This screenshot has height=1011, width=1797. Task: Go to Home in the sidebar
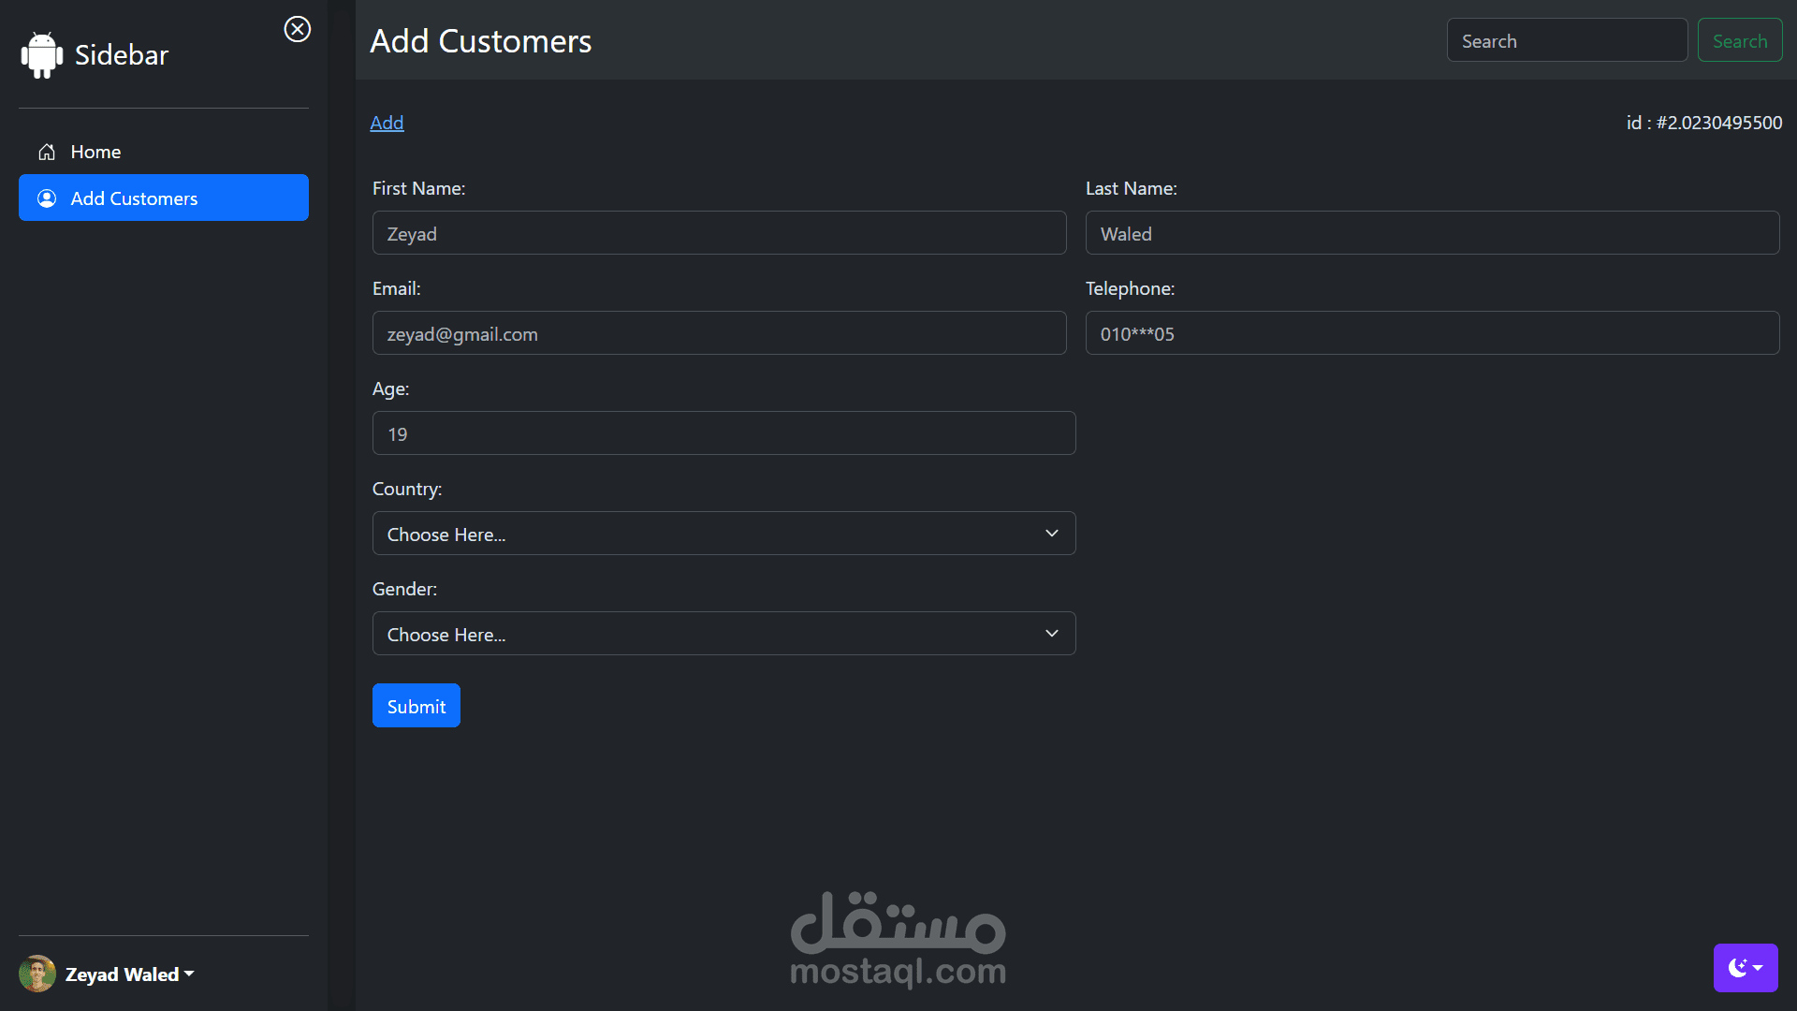[x=95, y=152]
